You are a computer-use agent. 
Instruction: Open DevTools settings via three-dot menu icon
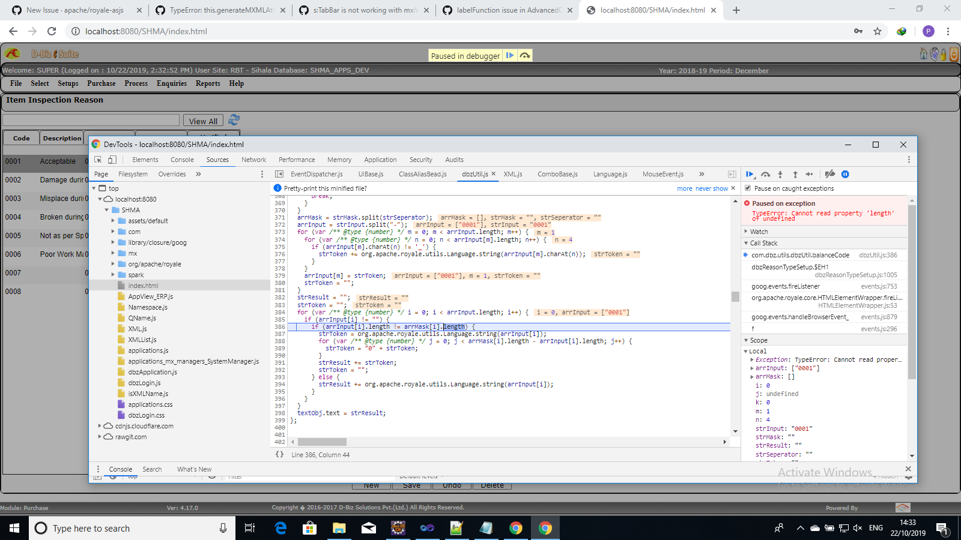click(909, 159)
